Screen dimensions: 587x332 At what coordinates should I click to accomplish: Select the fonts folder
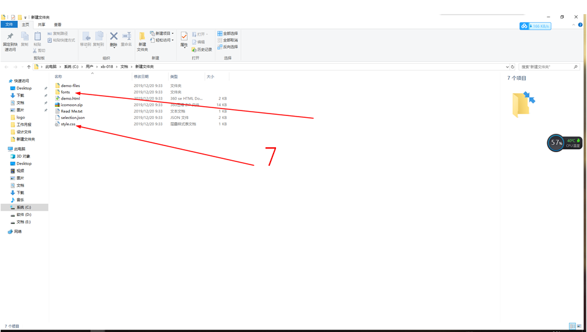pyautogui.click(x=66, y=92)
